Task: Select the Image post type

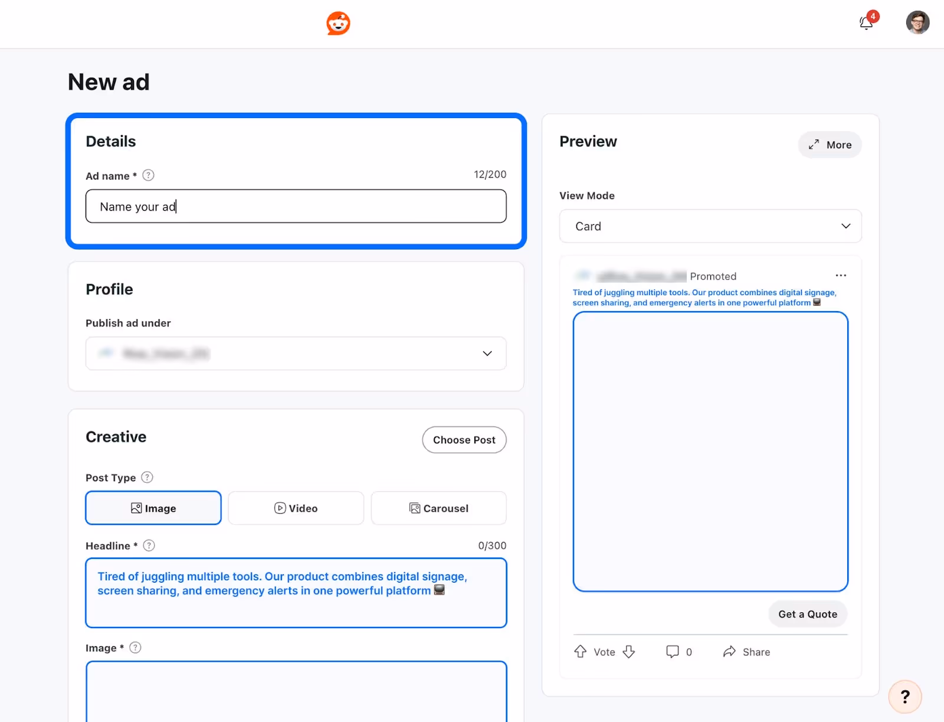Action: (x=153, y=508)
